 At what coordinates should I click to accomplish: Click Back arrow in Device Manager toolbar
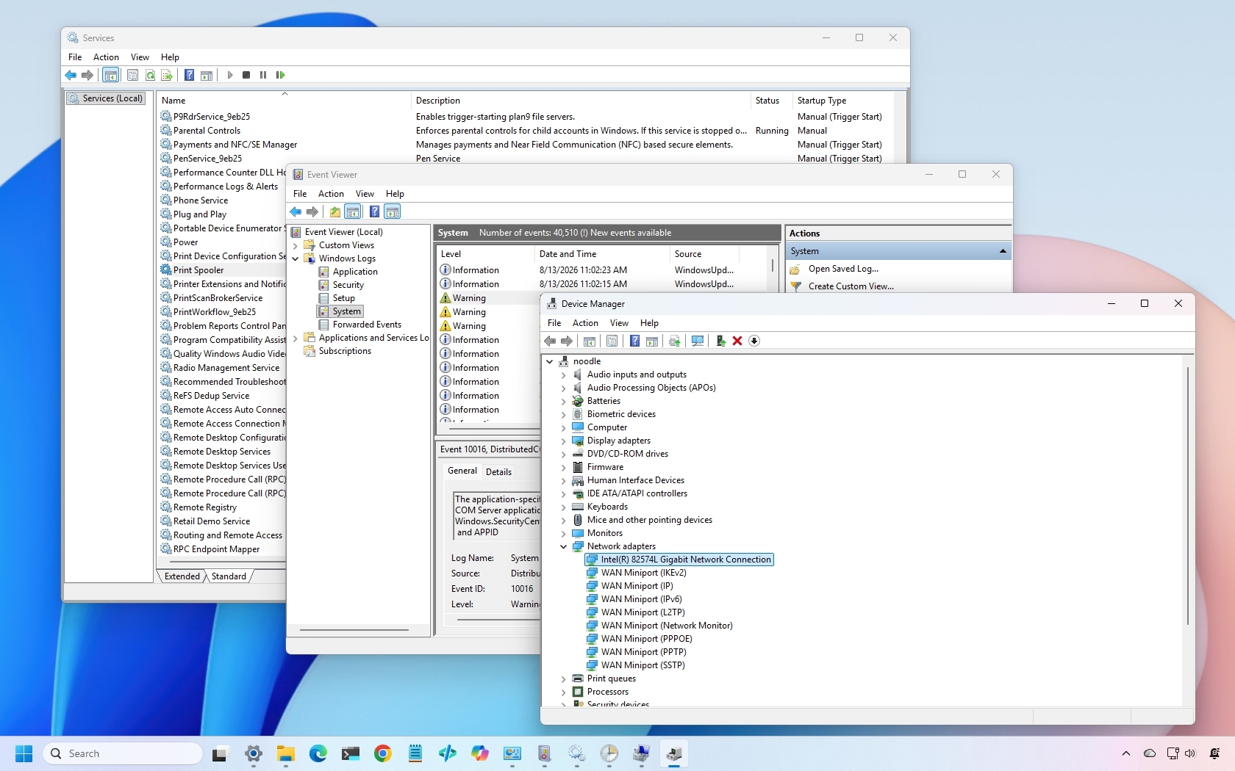[550, 341]
